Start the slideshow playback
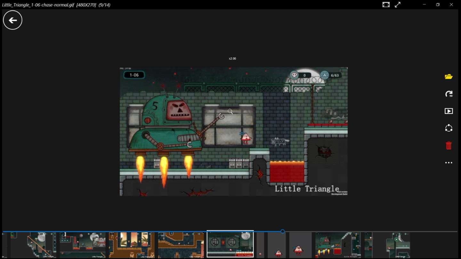The width and height of the screenshot is (461, 259). [x=449, y=111]
